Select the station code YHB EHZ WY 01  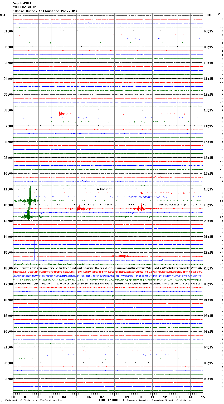click(25, 7)
